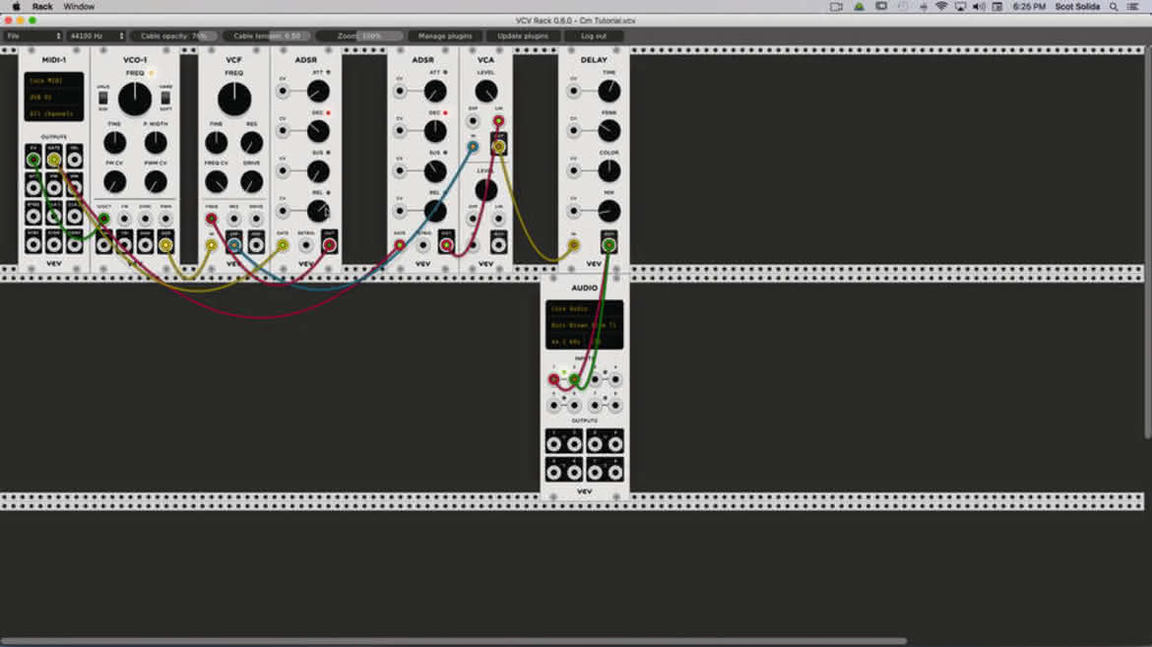Screen dimensions: 1152x647
Task: Adjust the Cable tension slider
Action: (x=267, y=35)
